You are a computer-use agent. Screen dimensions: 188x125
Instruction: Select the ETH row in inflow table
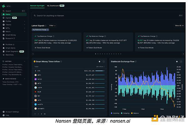point(70,71)
